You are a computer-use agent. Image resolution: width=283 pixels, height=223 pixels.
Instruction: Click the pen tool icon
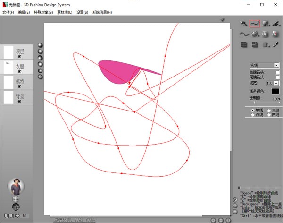click(244, 23)
